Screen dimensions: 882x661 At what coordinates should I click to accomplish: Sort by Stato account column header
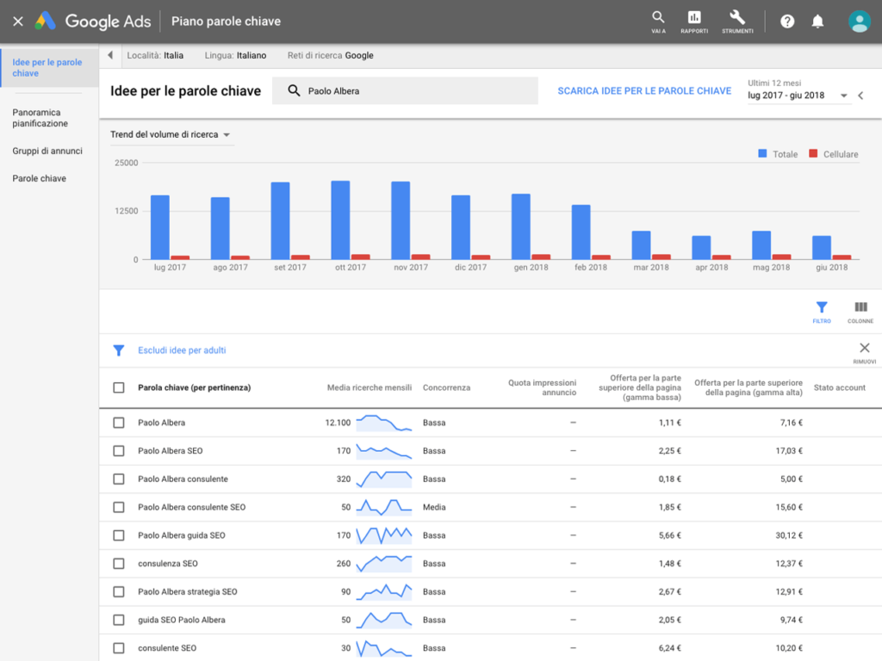coord(839,387)
